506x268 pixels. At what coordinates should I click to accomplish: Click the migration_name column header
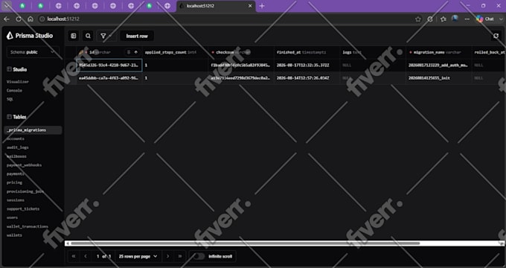tap(438, 52)
